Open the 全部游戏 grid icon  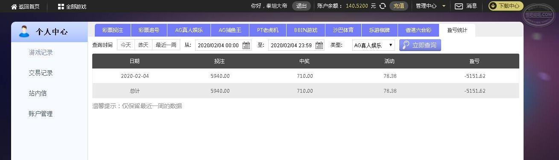(61, 7)
